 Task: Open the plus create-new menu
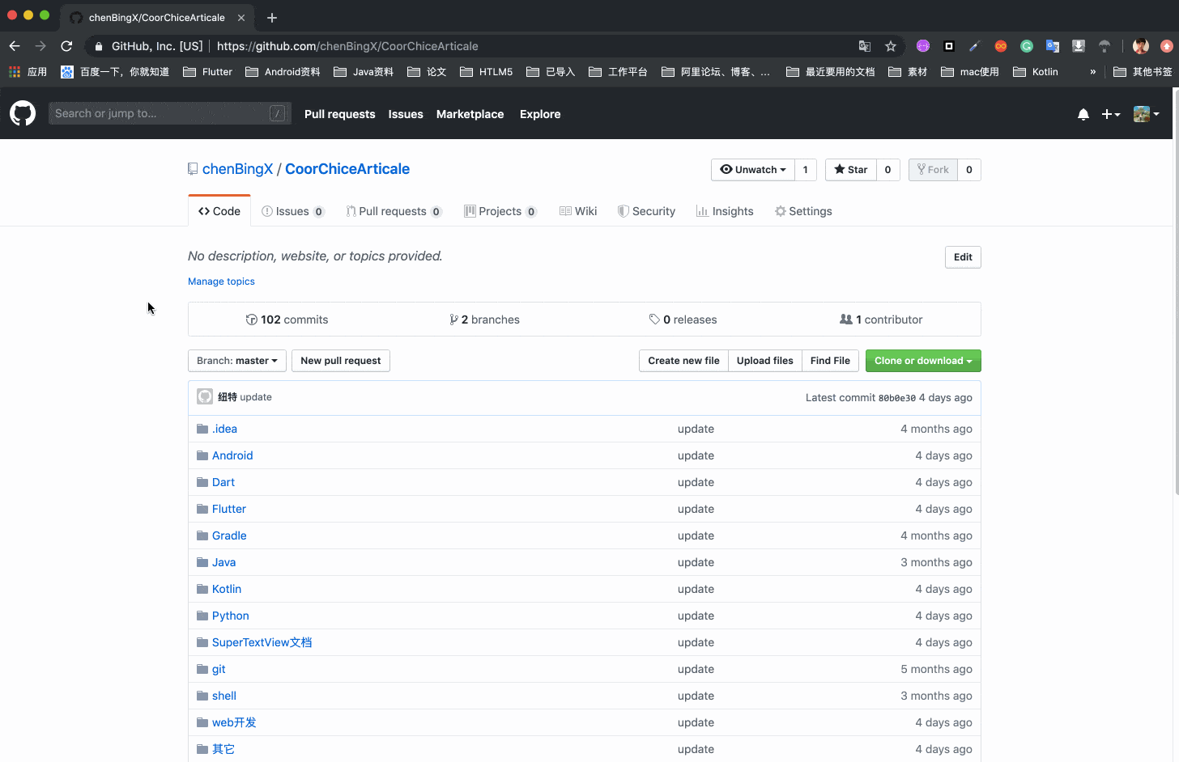pos(1111,114)
